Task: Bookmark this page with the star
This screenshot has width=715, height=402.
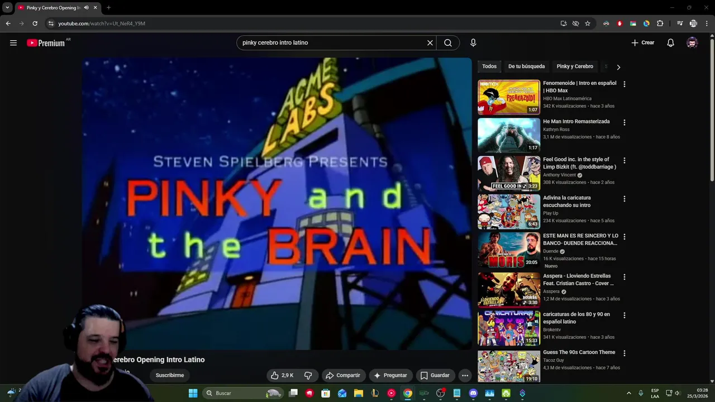Action: [588, 23]
